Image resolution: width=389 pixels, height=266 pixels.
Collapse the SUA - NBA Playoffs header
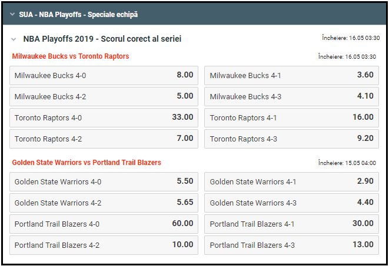(11, 14)
